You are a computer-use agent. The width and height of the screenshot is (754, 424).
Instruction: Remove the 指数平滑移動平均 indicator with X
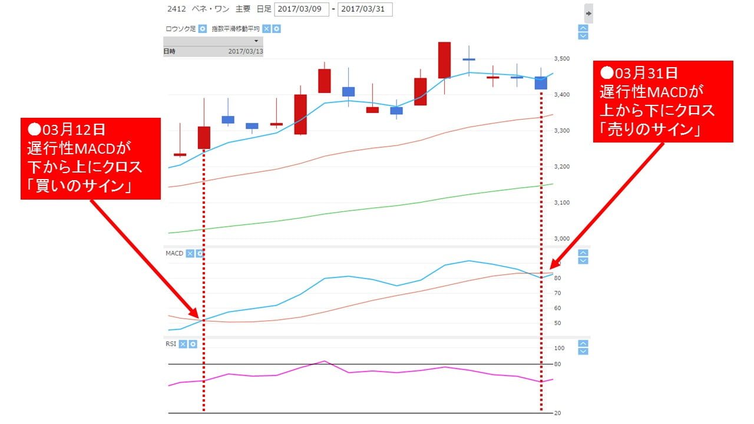point(266,28)
